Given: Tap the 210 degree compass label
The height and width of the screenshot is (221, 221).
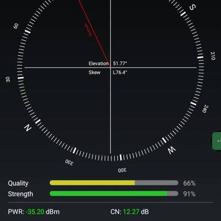Looking at the screenshot, I should tap(213, 56).
